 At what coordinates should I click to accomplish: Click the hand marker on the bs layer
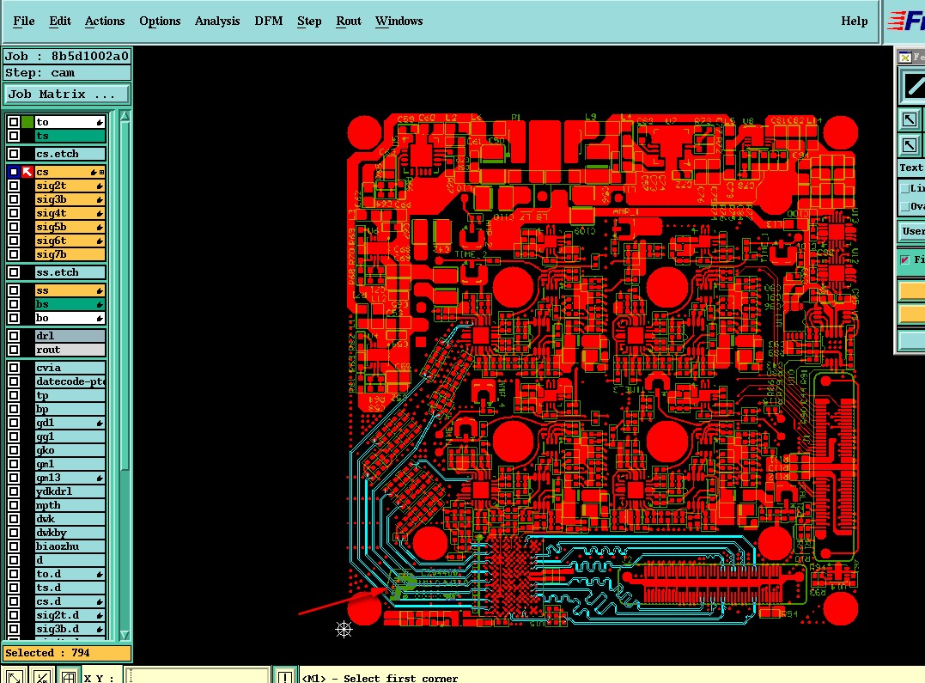click(x=100, y=305)
